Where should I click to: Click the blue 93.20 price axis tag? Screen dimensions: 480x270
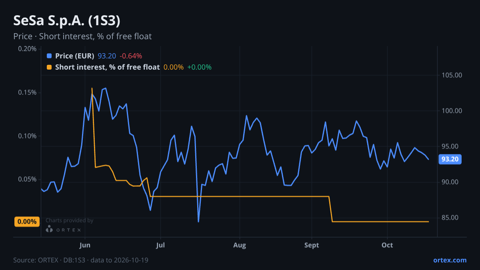[x=450, y=160]
